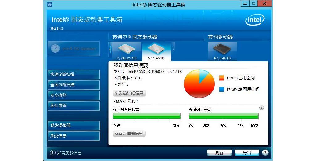This screenshot has height=161, width=316.
Task: Click model text Intel SSD DC P3600 Series 1.6TB
Action: pos(155,72)
